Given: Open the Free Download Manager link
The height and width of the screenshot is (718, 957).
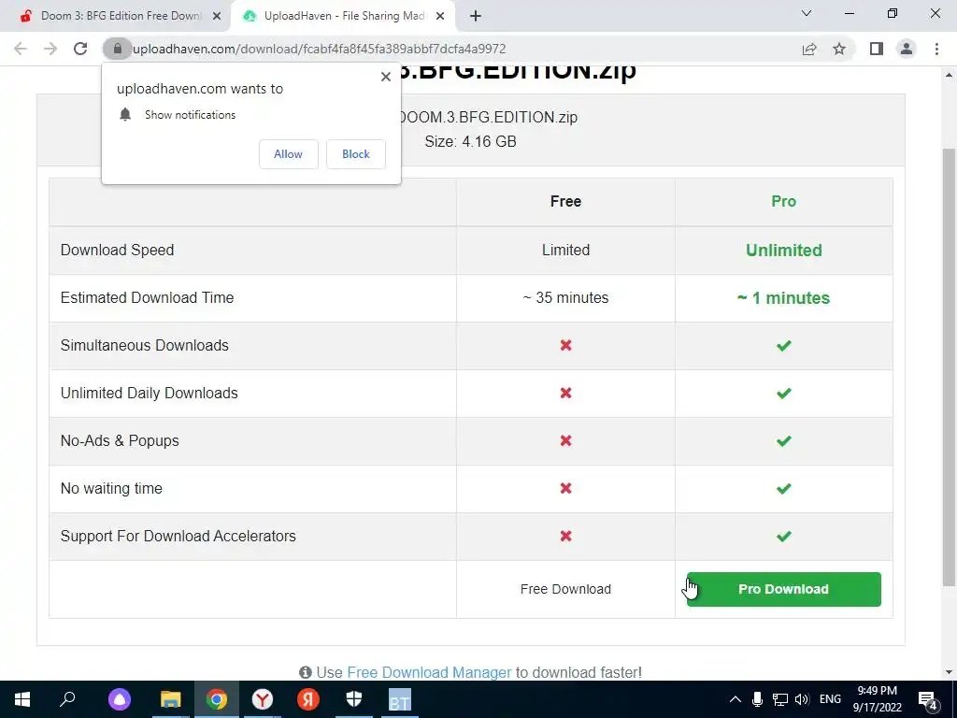Looking at the screenshot, I should tap(429, 672).
